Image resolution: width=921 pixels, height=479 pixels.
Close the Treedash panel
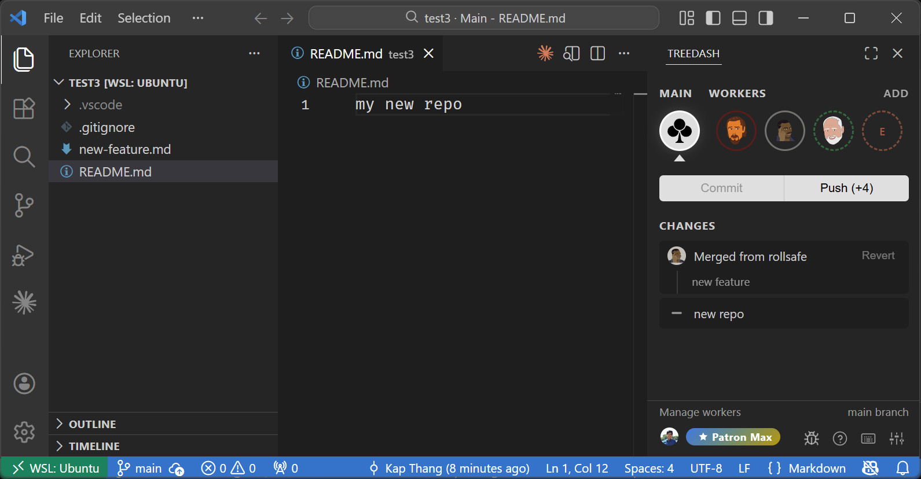[x=897, y=53]
